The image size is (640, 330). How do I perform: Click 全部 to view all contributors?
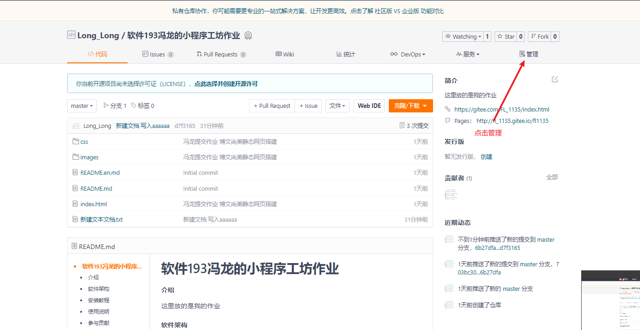[x=552, y=177]
